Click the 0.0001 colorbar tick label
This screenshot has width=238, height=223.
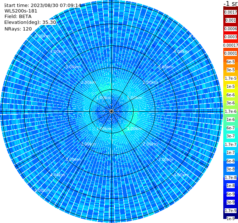231,53
